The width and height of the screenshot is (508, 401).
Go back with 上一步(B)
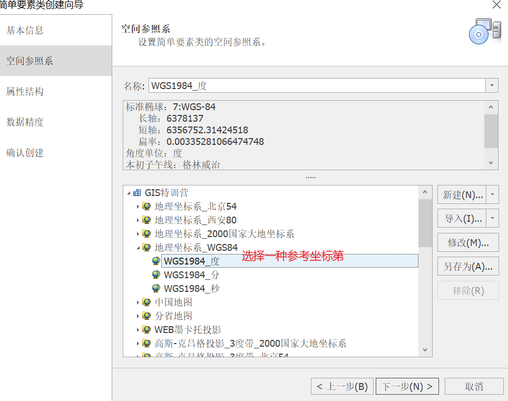click(342, 386)
